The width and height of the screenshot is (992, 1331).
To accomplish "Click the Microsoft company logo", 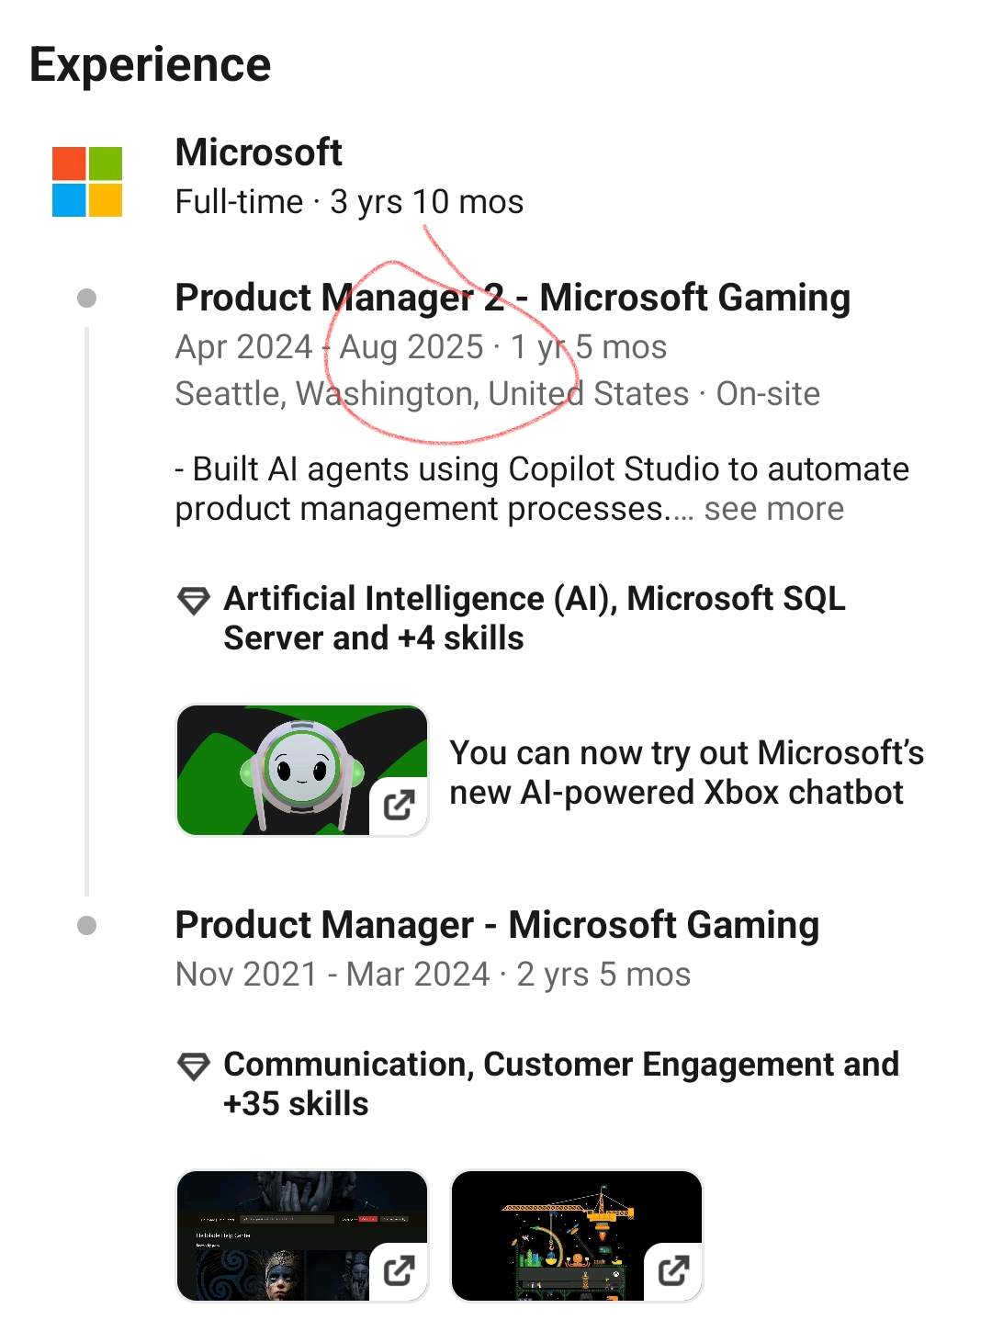I will pos(87,182).
